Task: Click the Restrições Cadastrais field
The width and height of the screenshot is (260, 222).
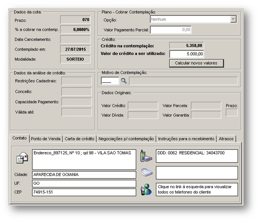Action: pos(76,81)
